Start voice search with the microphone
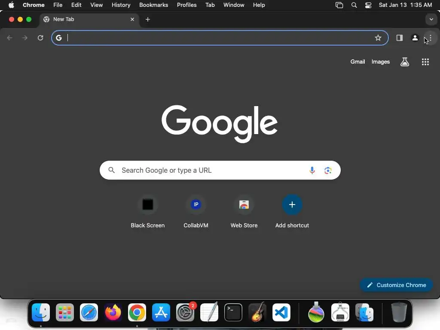 coord(312,170)
